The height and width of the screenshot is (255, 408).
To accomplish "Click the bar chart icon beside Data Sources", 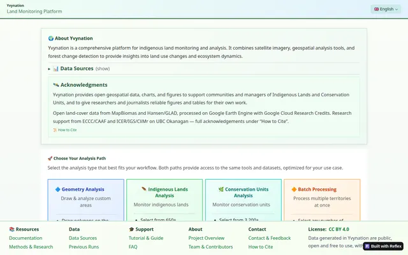I will 55,69.
